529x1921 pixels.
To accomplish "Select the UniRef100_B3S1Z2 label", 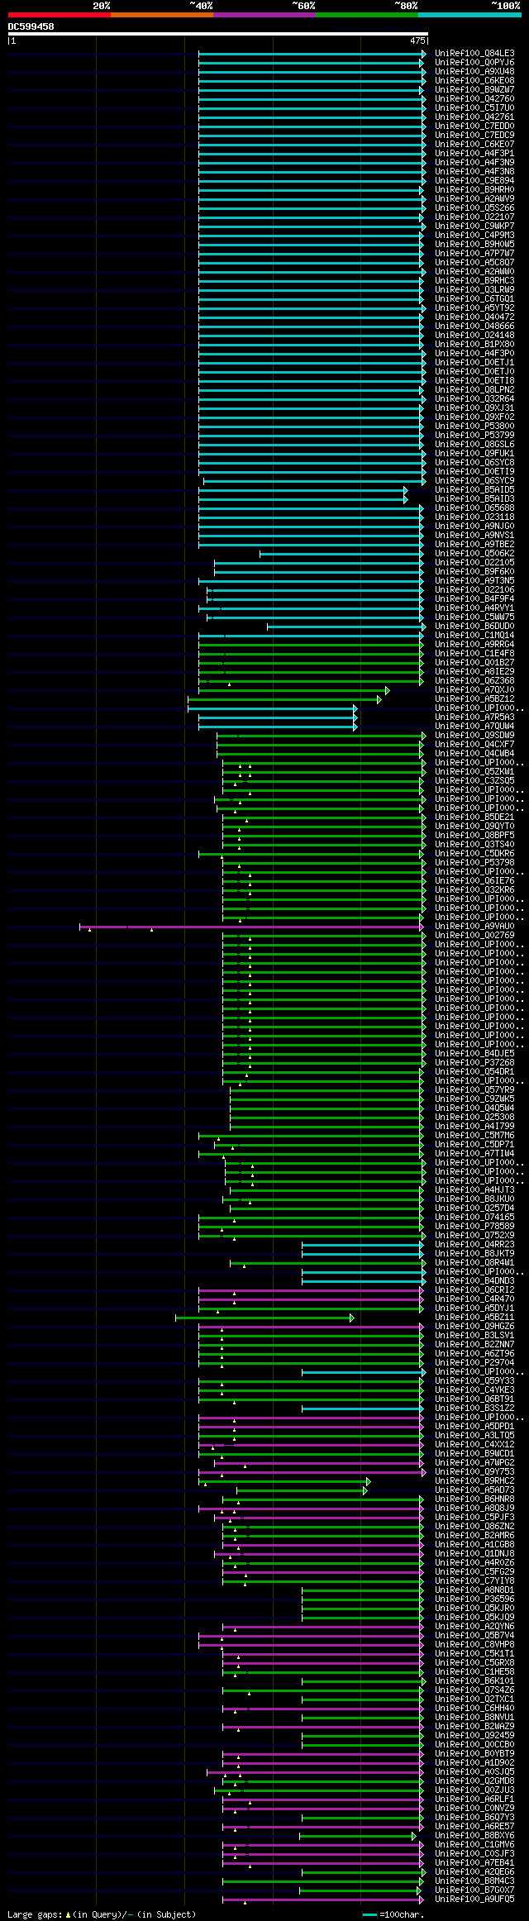I will (x=474, y=1409).
